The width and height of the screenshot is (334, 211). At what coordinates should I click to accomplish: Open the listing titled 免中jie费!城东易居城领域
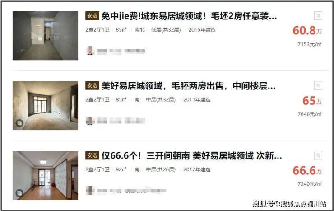click(189, 16)
